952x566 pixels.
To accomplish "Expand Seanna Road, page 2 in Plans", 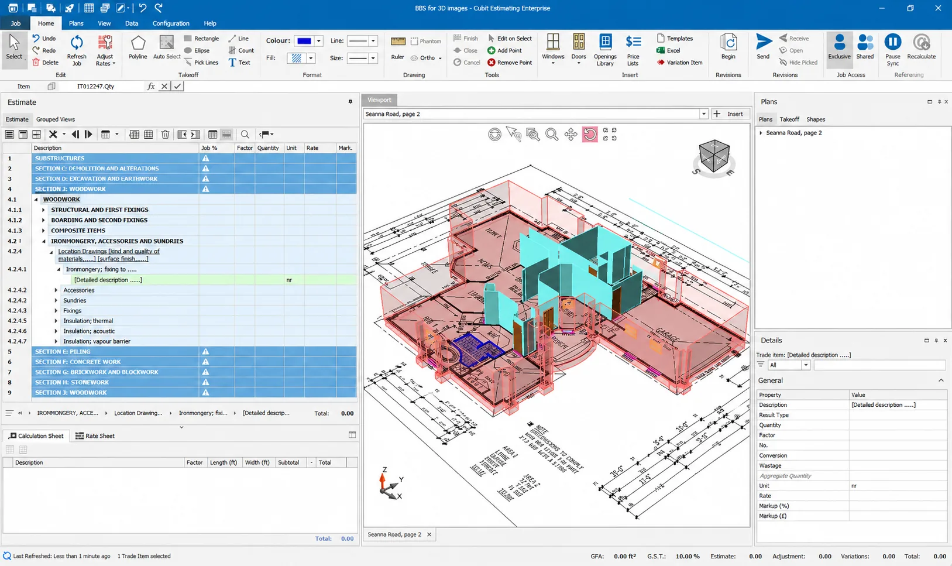I will point(761,133).
